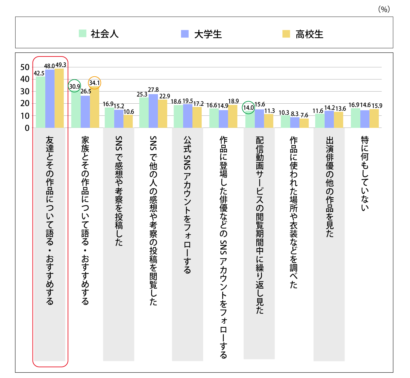Click the 友達とその作品について語る category label
410x378 pixels.
pyautogui.click(x=50, y=220)
